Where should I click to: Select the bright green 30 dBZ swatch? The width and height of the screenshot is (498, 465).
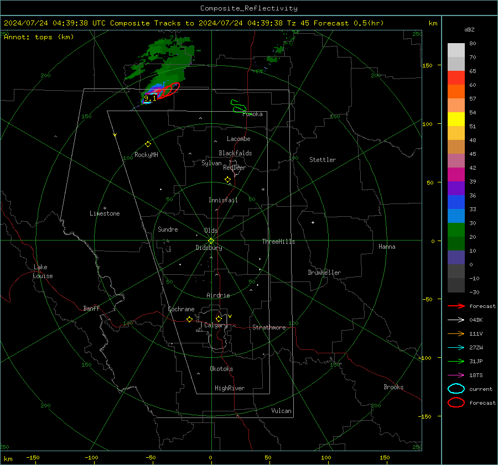(x=456, y=229)
